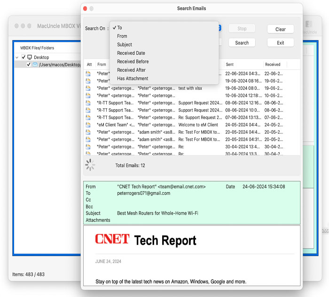Click the Exit button
The height and width of the screenshot is (297, 329).
280,43
